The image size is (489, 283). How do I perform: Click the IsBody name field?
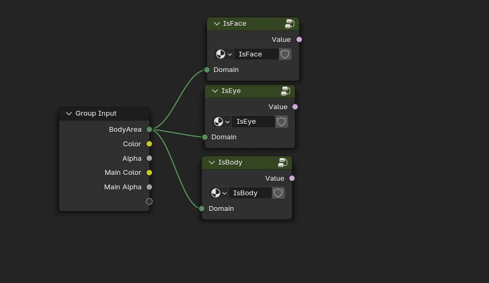coord(250,193)
